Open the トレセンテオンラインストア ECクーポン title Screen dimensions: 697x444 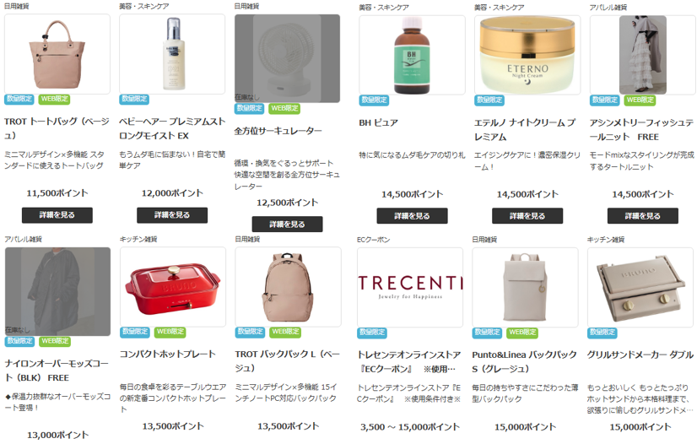pos(409,361)
